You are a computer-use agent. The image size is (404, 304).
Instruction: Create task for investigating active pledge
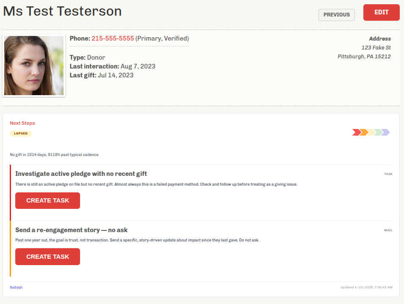47,200
